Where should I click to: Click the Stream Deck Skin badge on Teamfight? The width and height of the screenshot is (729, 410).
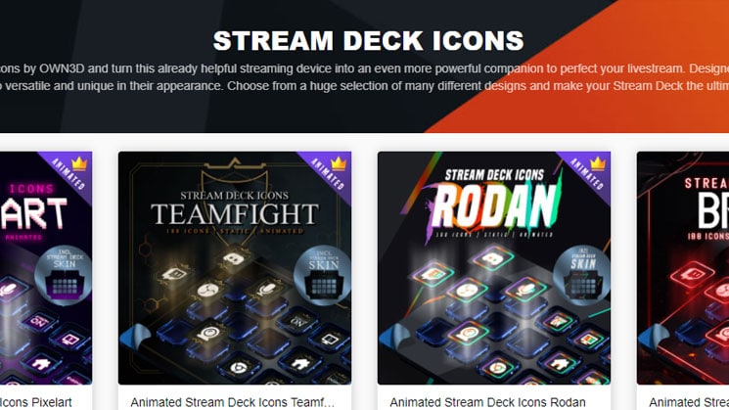click(x=323, y=276)
